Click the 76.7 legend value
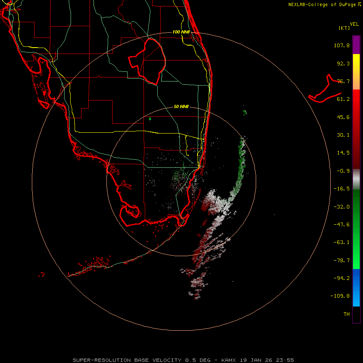The height and width of the screenshot is (363, 363). pos(343,81)
